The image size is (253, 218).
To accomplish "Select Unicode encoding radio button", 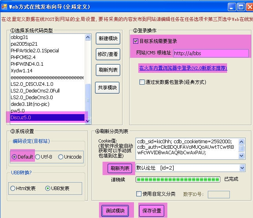I will tap(61, 157).
